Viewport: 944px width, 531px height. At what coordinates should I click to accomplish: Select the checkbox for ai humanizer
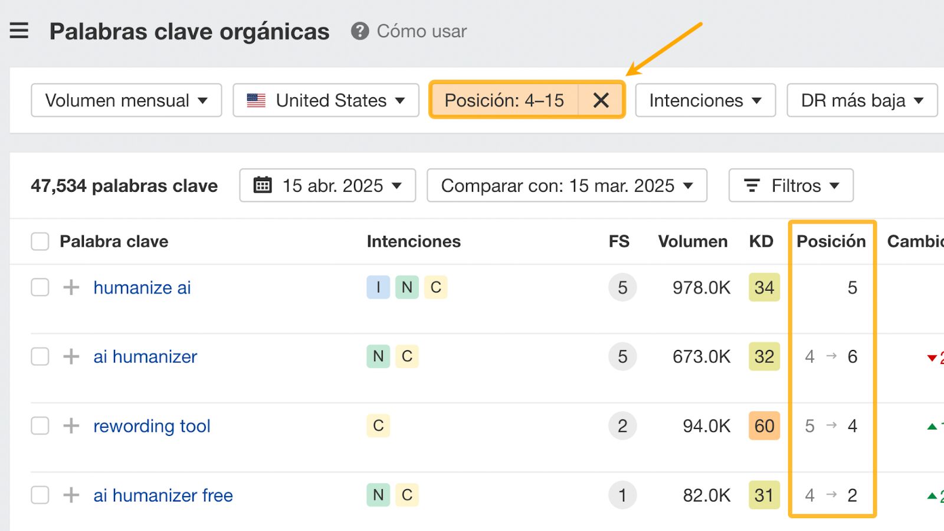pyautogui.click(x=40, y=356)
